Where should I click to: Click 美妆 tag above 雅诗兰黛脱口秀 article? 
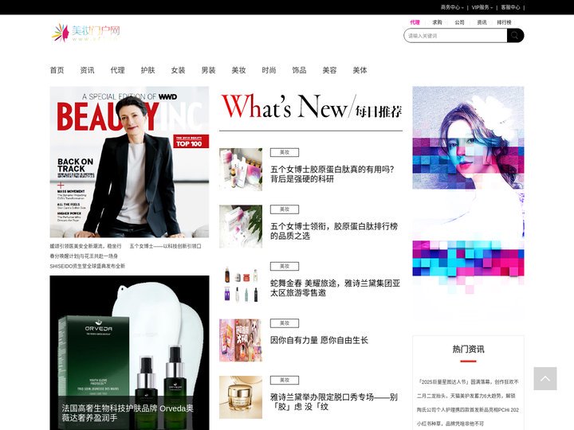click(285, 381)
